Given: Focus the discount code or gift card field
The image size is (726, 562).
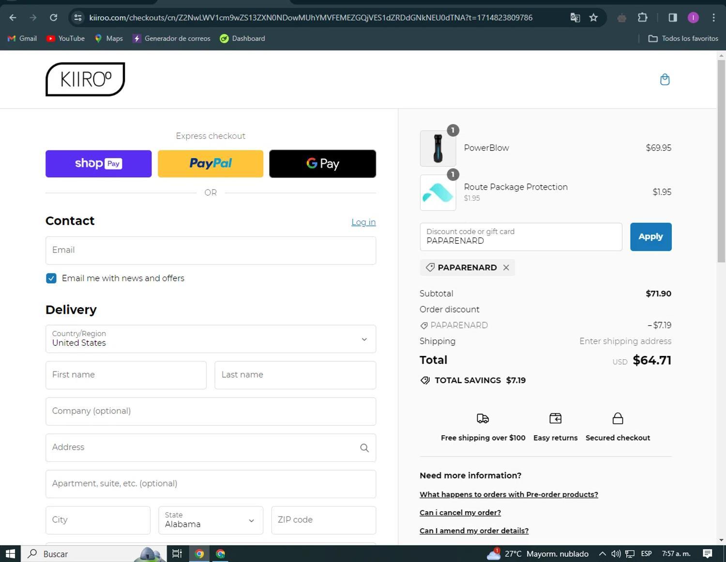Looking at the screenshot, I should click(521, 237).
